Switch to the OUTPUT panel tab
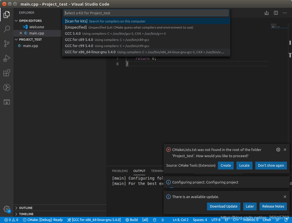The width and height of the screenshot is (292, 223). 139,171
